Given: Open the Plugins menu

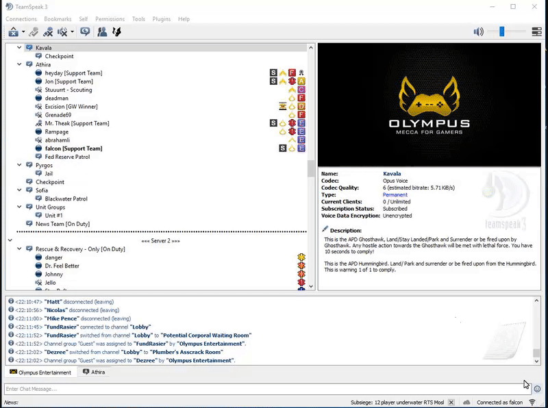Looking at the screenshot, I should click(162, 19).
